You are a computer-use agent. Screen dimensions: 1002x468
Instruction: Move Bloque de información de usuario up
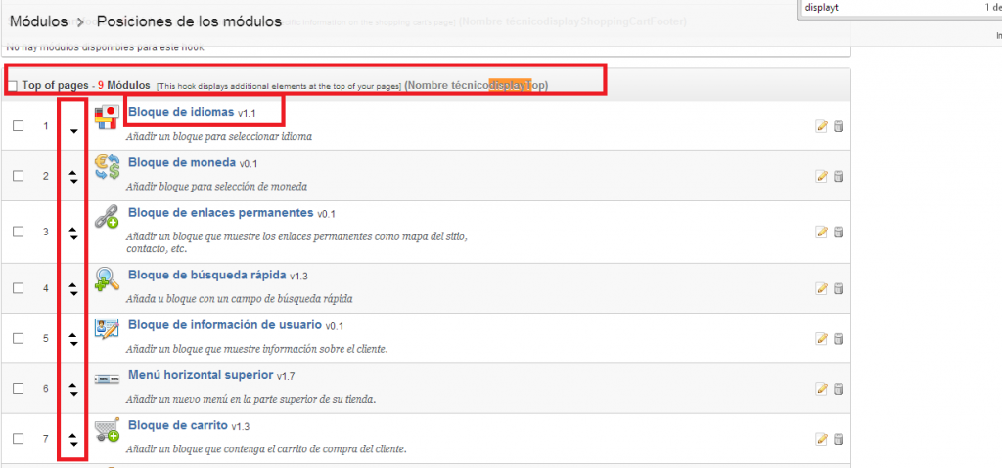73,334
